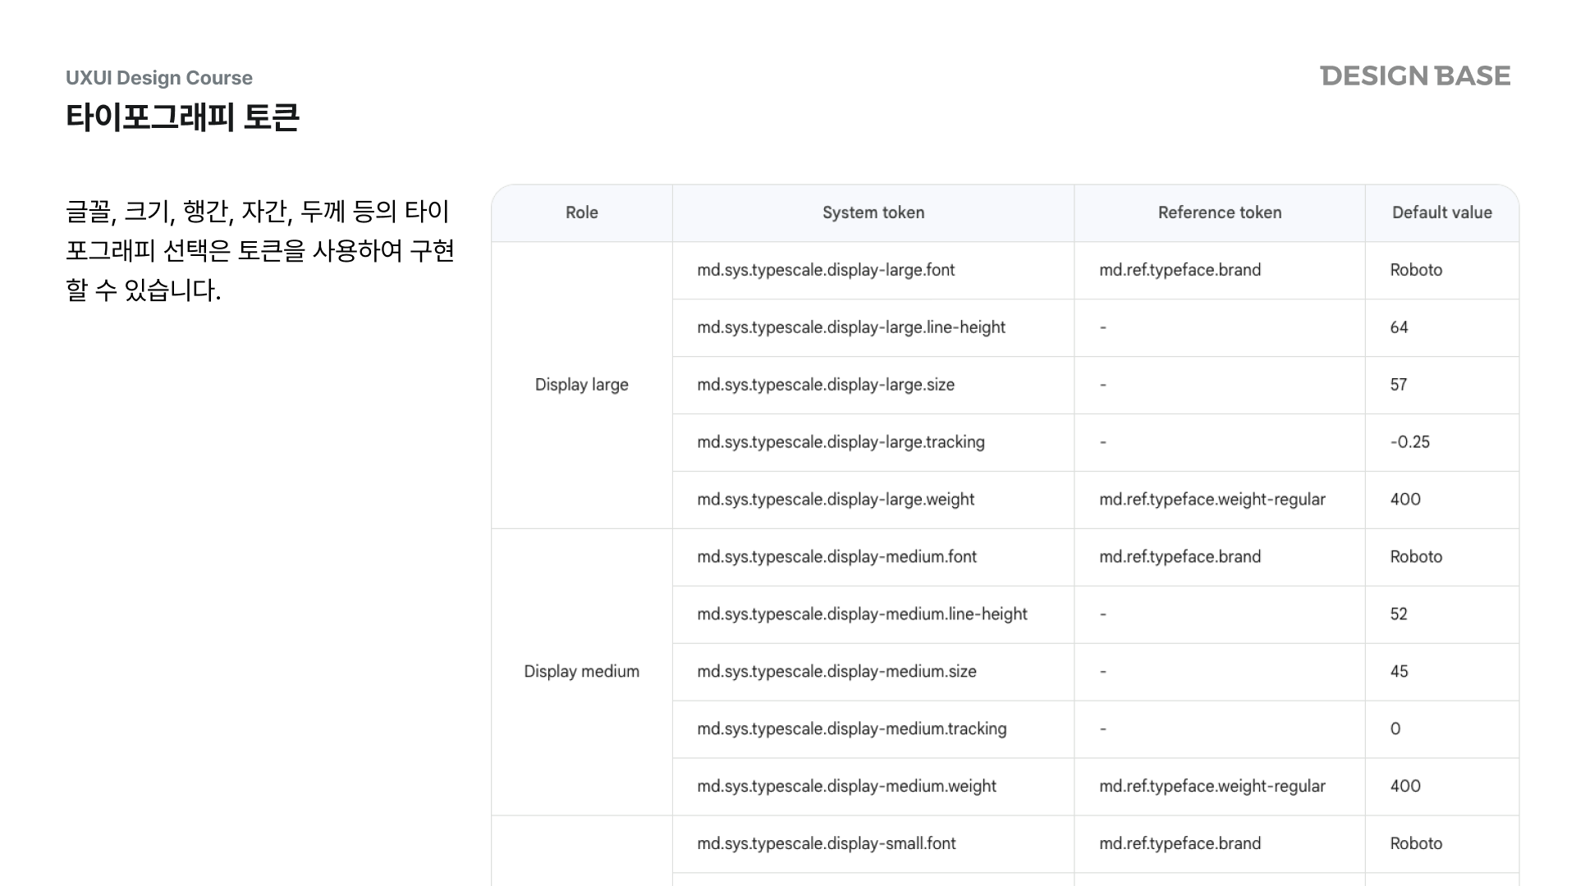
Task: Select token "md.sys.typescale.display-medium.weight"
Action: (846, 786)
